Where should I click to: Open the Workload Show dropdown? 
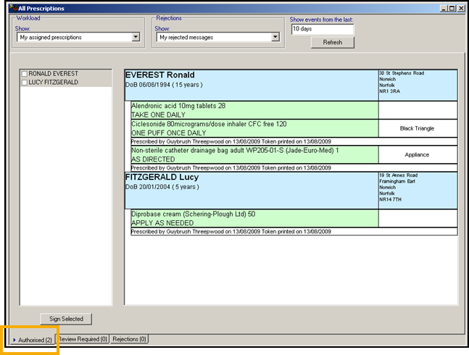tap(136, 37)
